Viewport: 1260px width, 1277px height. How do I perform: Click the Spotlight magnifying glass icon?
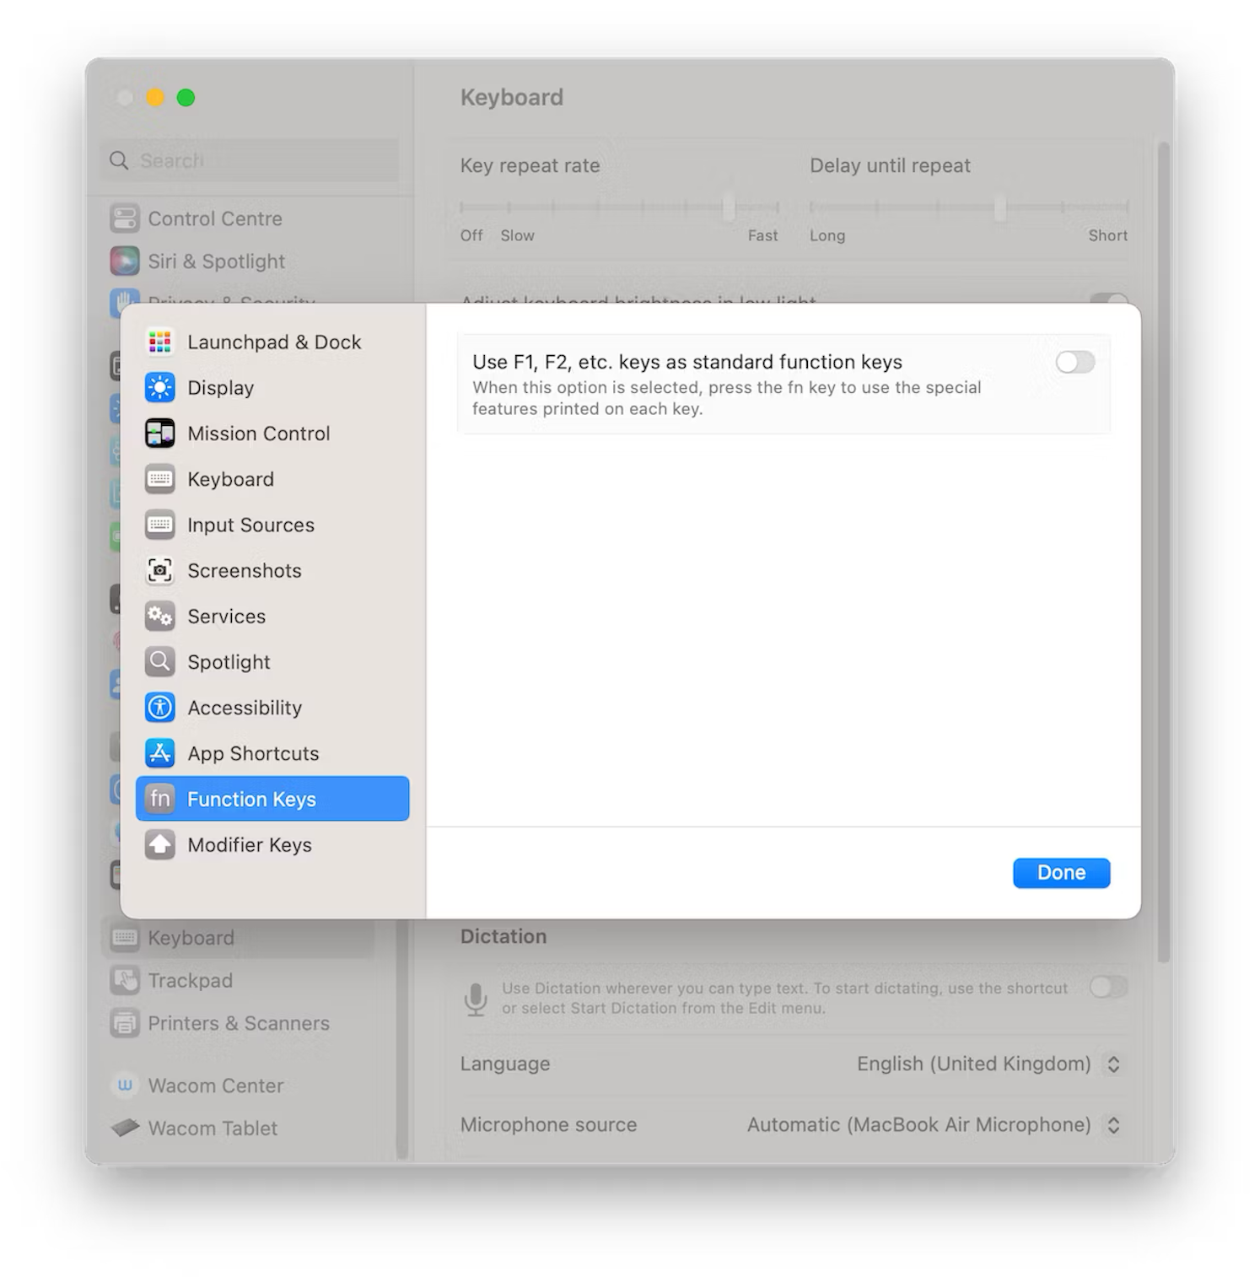coord(160,661)
